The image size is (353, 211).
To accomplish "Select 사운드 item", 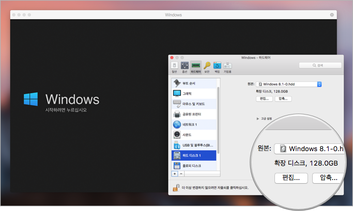I will coord(194,135).
